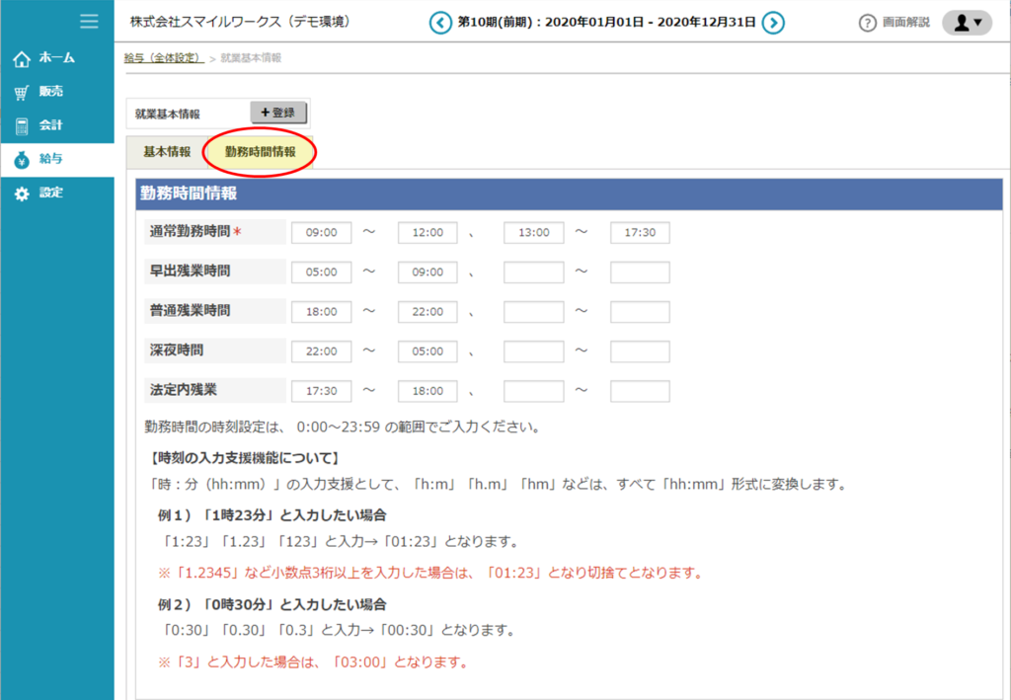Click empty second end field for 法定内残業
This screenshot has width=1011, height=700.
[x=640, y=391]
